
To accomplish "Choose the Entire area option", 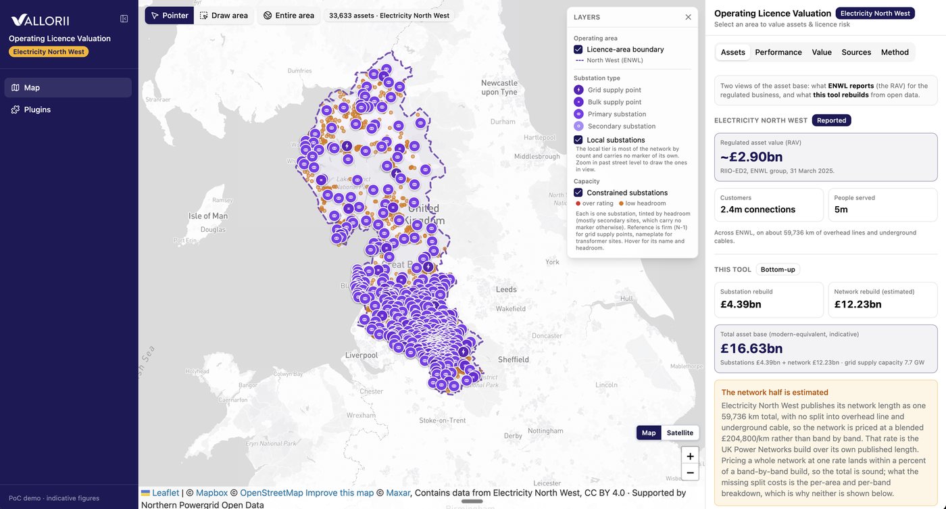I will (x=289, y=16).
